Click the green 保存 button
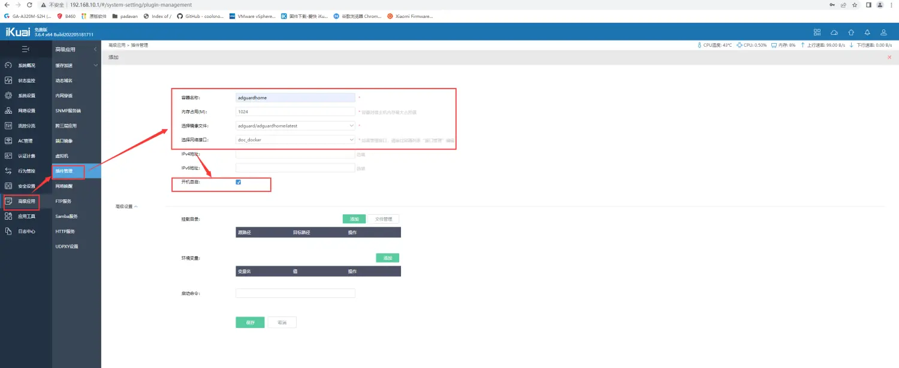 point(250,323)
